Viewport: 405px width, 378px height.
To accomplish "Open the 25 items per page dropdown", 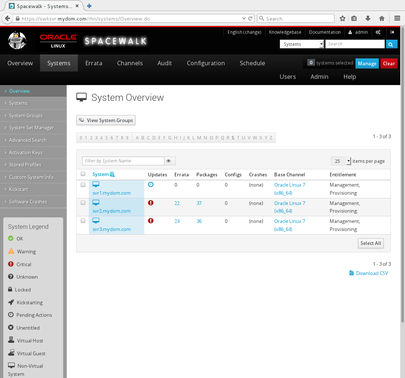I will 341,161.
